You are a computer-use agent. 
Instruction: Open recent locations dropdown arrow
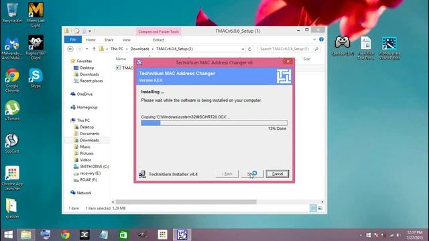pyautogui.click(x=86, y=49)
